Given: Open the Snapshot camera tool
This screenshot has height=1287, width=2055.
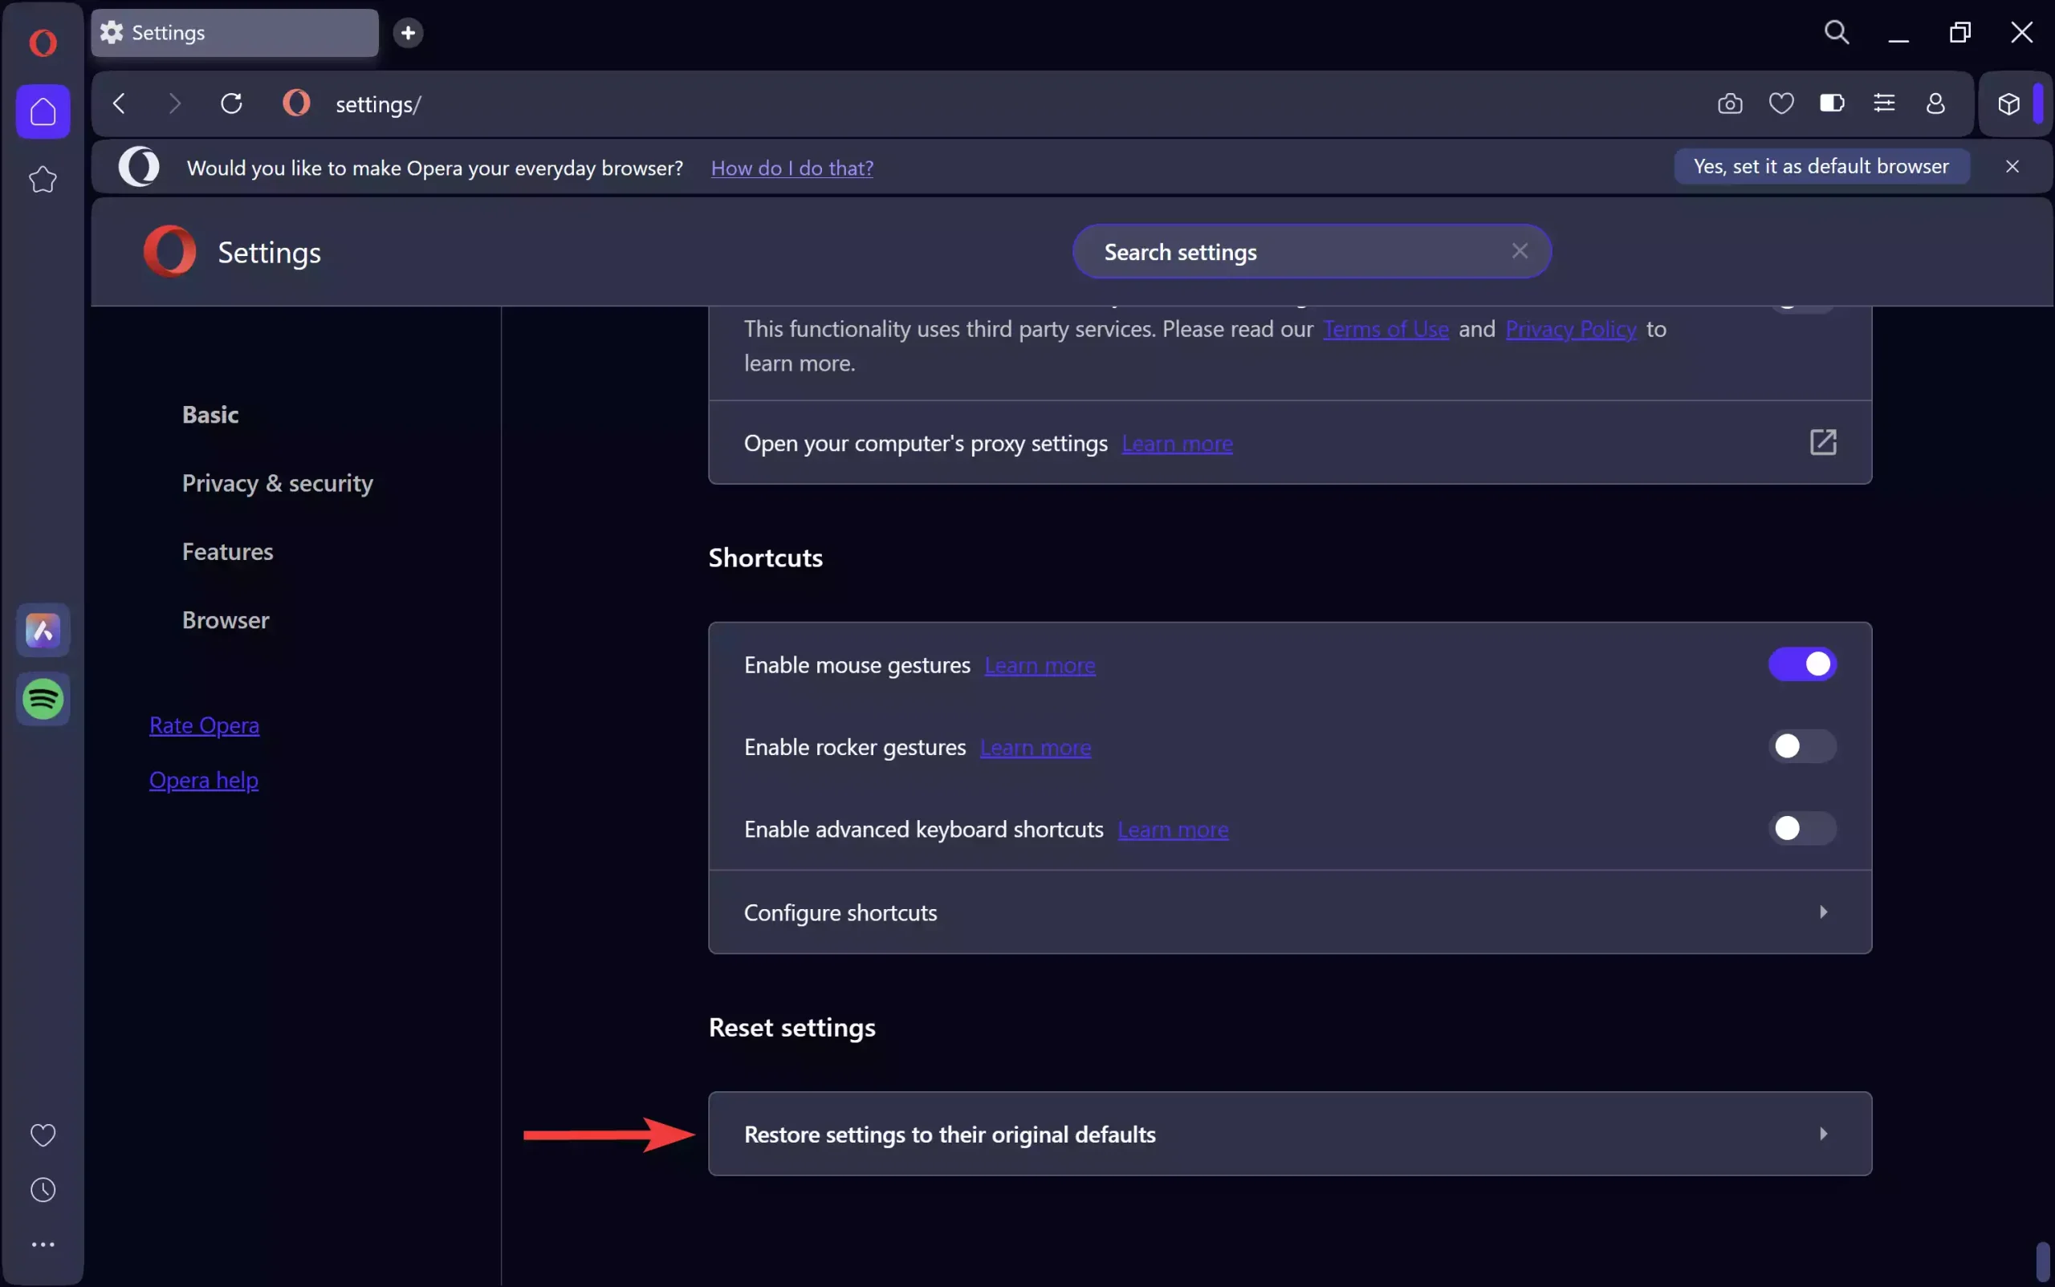Looking at the screenshot, I should 1730,104.
